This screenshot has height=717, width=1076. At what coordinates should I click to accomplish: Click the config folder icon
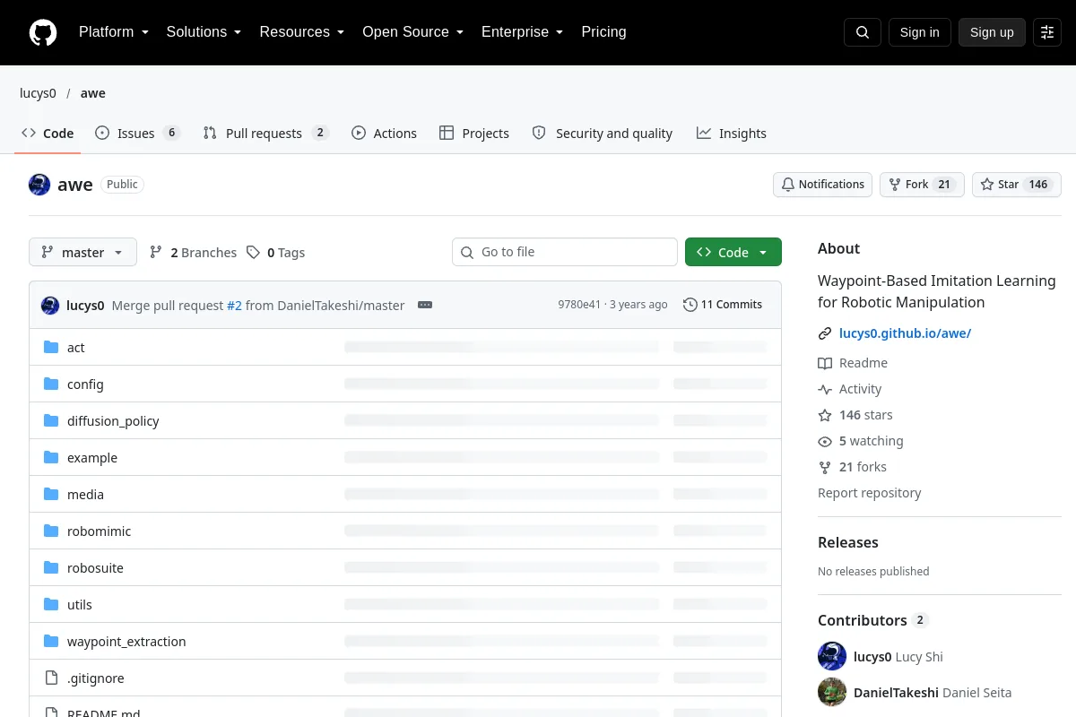click(x=51, y=384)
